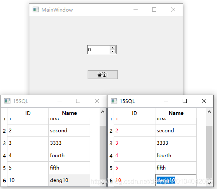
Task: Close the left 15SQL window
Action: click(97, 101)
